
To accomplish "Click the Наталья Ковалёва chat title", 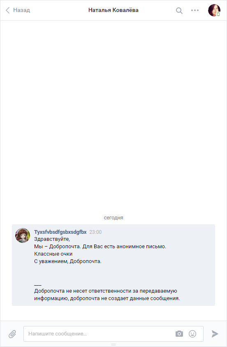I will pos(113,10).
